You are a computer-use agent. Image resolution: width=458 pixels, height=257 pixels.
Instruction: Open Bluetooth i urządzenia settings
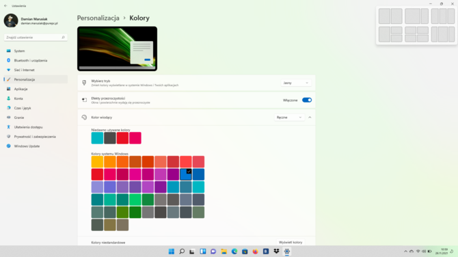click(x=36, y=60)
